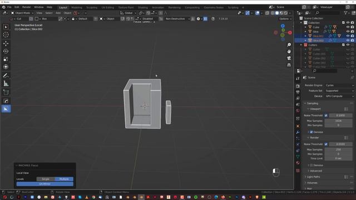Toggle viewport overlays button
Image resolution: width=356 pixels, height=200 pixels.
click(258, 13)
